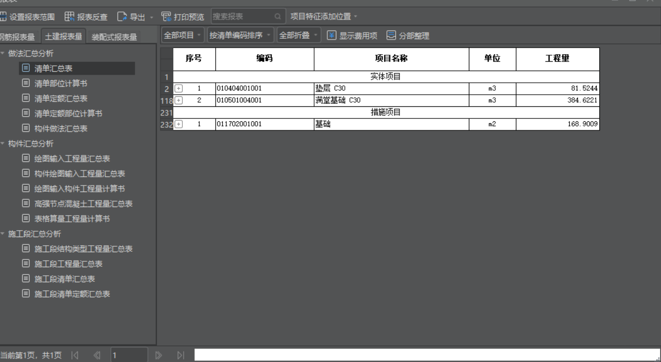
Task: Click the 报表反查 icon
Action: [x=70, y=17]
